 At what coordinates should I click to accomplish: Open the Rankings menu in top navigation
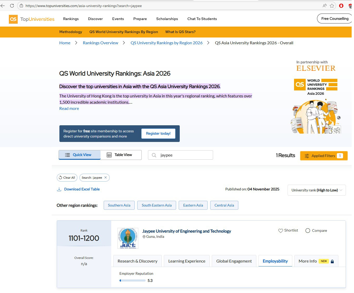(71, 19)
